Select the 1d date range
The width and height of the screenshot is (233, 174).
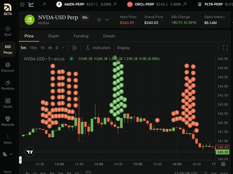click(x=76, y=173)
